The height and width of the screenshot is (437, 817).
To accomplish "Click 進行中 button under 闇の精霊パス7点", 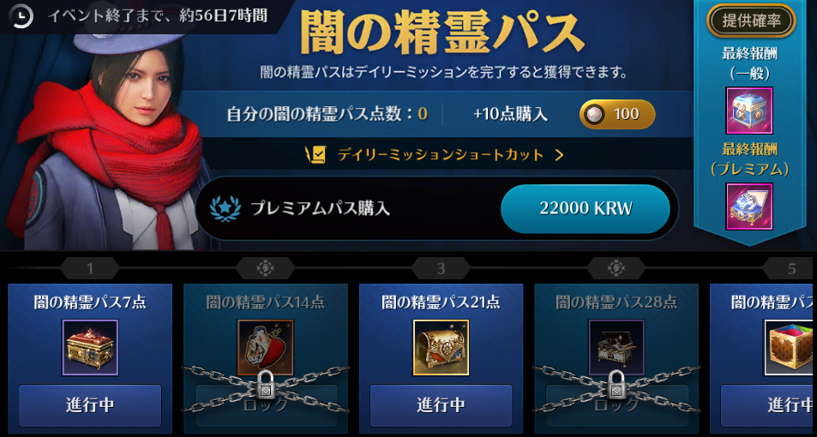I will [90, 405].
